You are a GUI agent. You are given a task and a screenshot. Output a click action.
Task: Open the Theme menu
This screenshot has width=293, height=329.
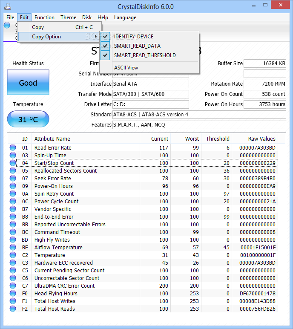tap(69, 17)
